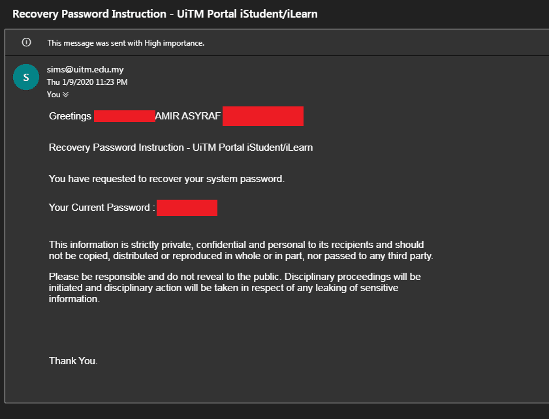
Task: Select sender address sims@uitm.edu.my
Action: click(x=85, y=69)
